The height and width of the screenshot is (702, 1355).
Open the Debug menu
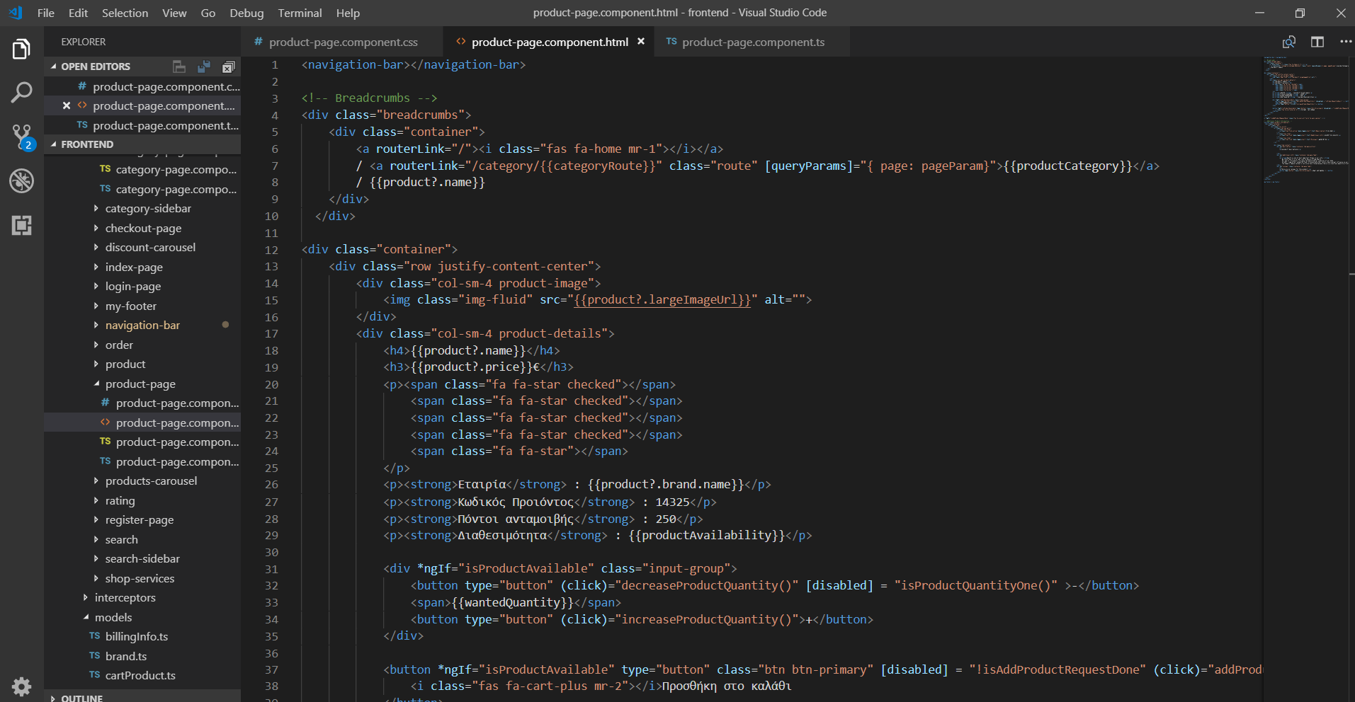coord(246,13)
